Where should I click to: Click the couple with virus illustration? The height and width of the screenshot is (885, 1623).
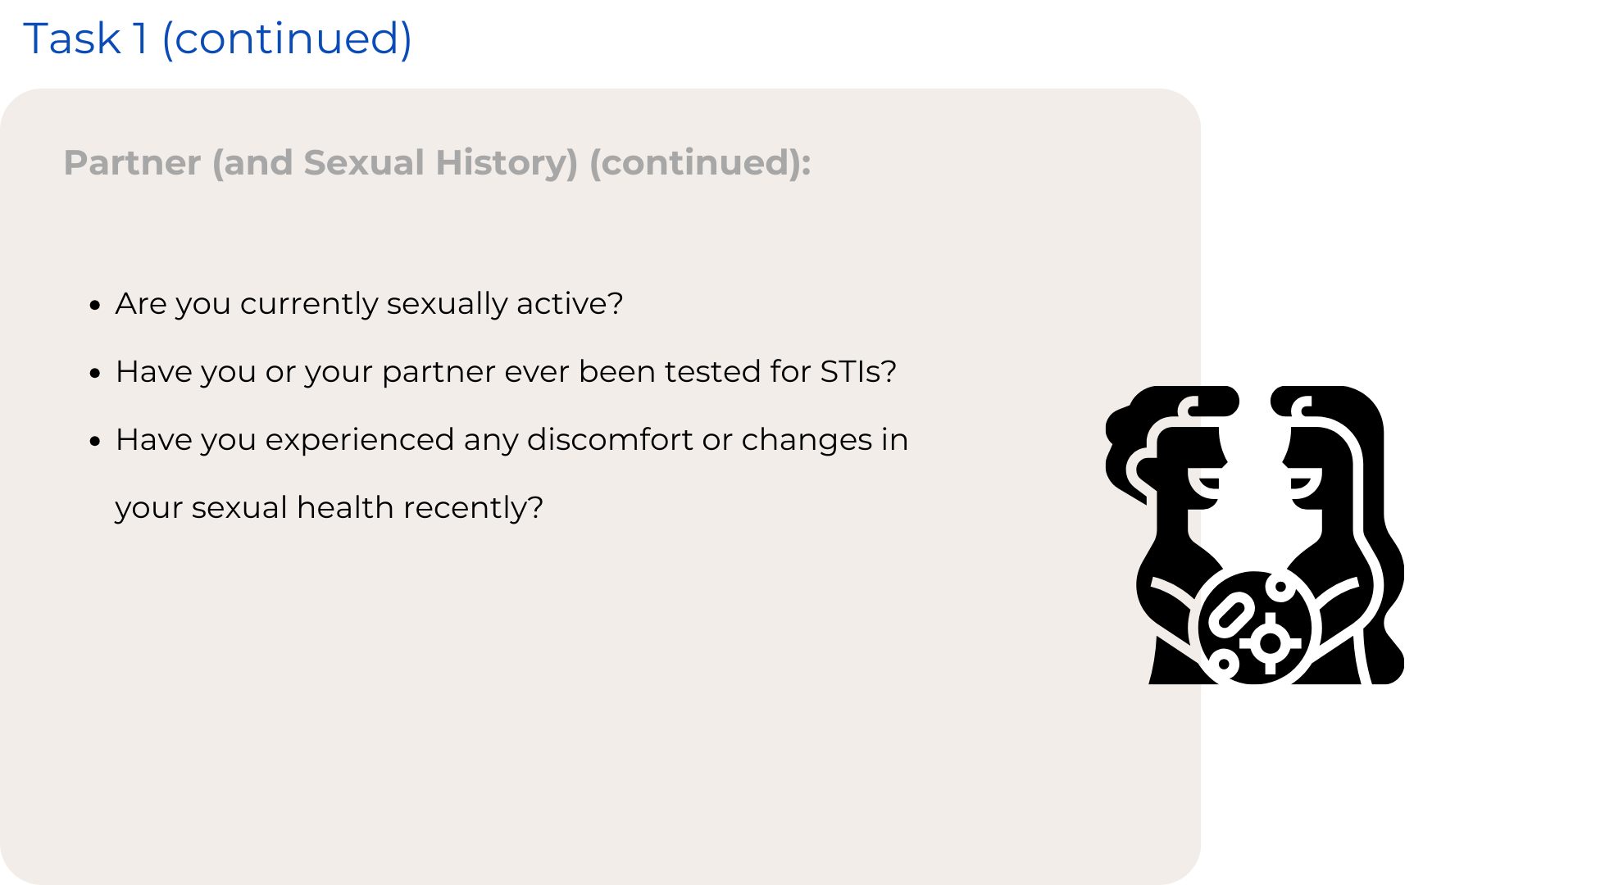coord(1254,535)
